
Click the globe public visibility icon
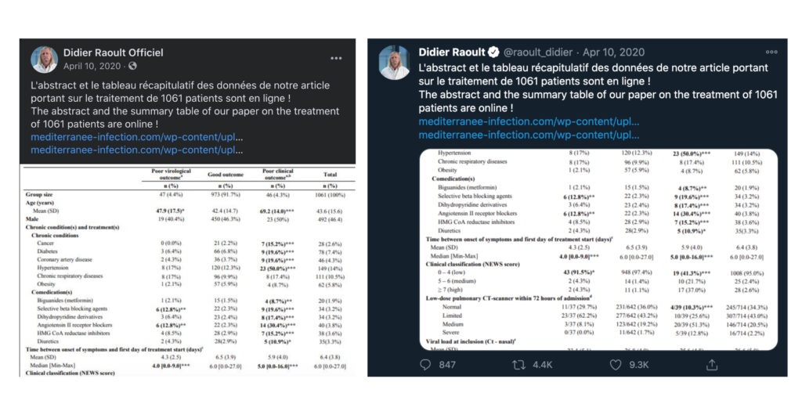click(133, 66)
